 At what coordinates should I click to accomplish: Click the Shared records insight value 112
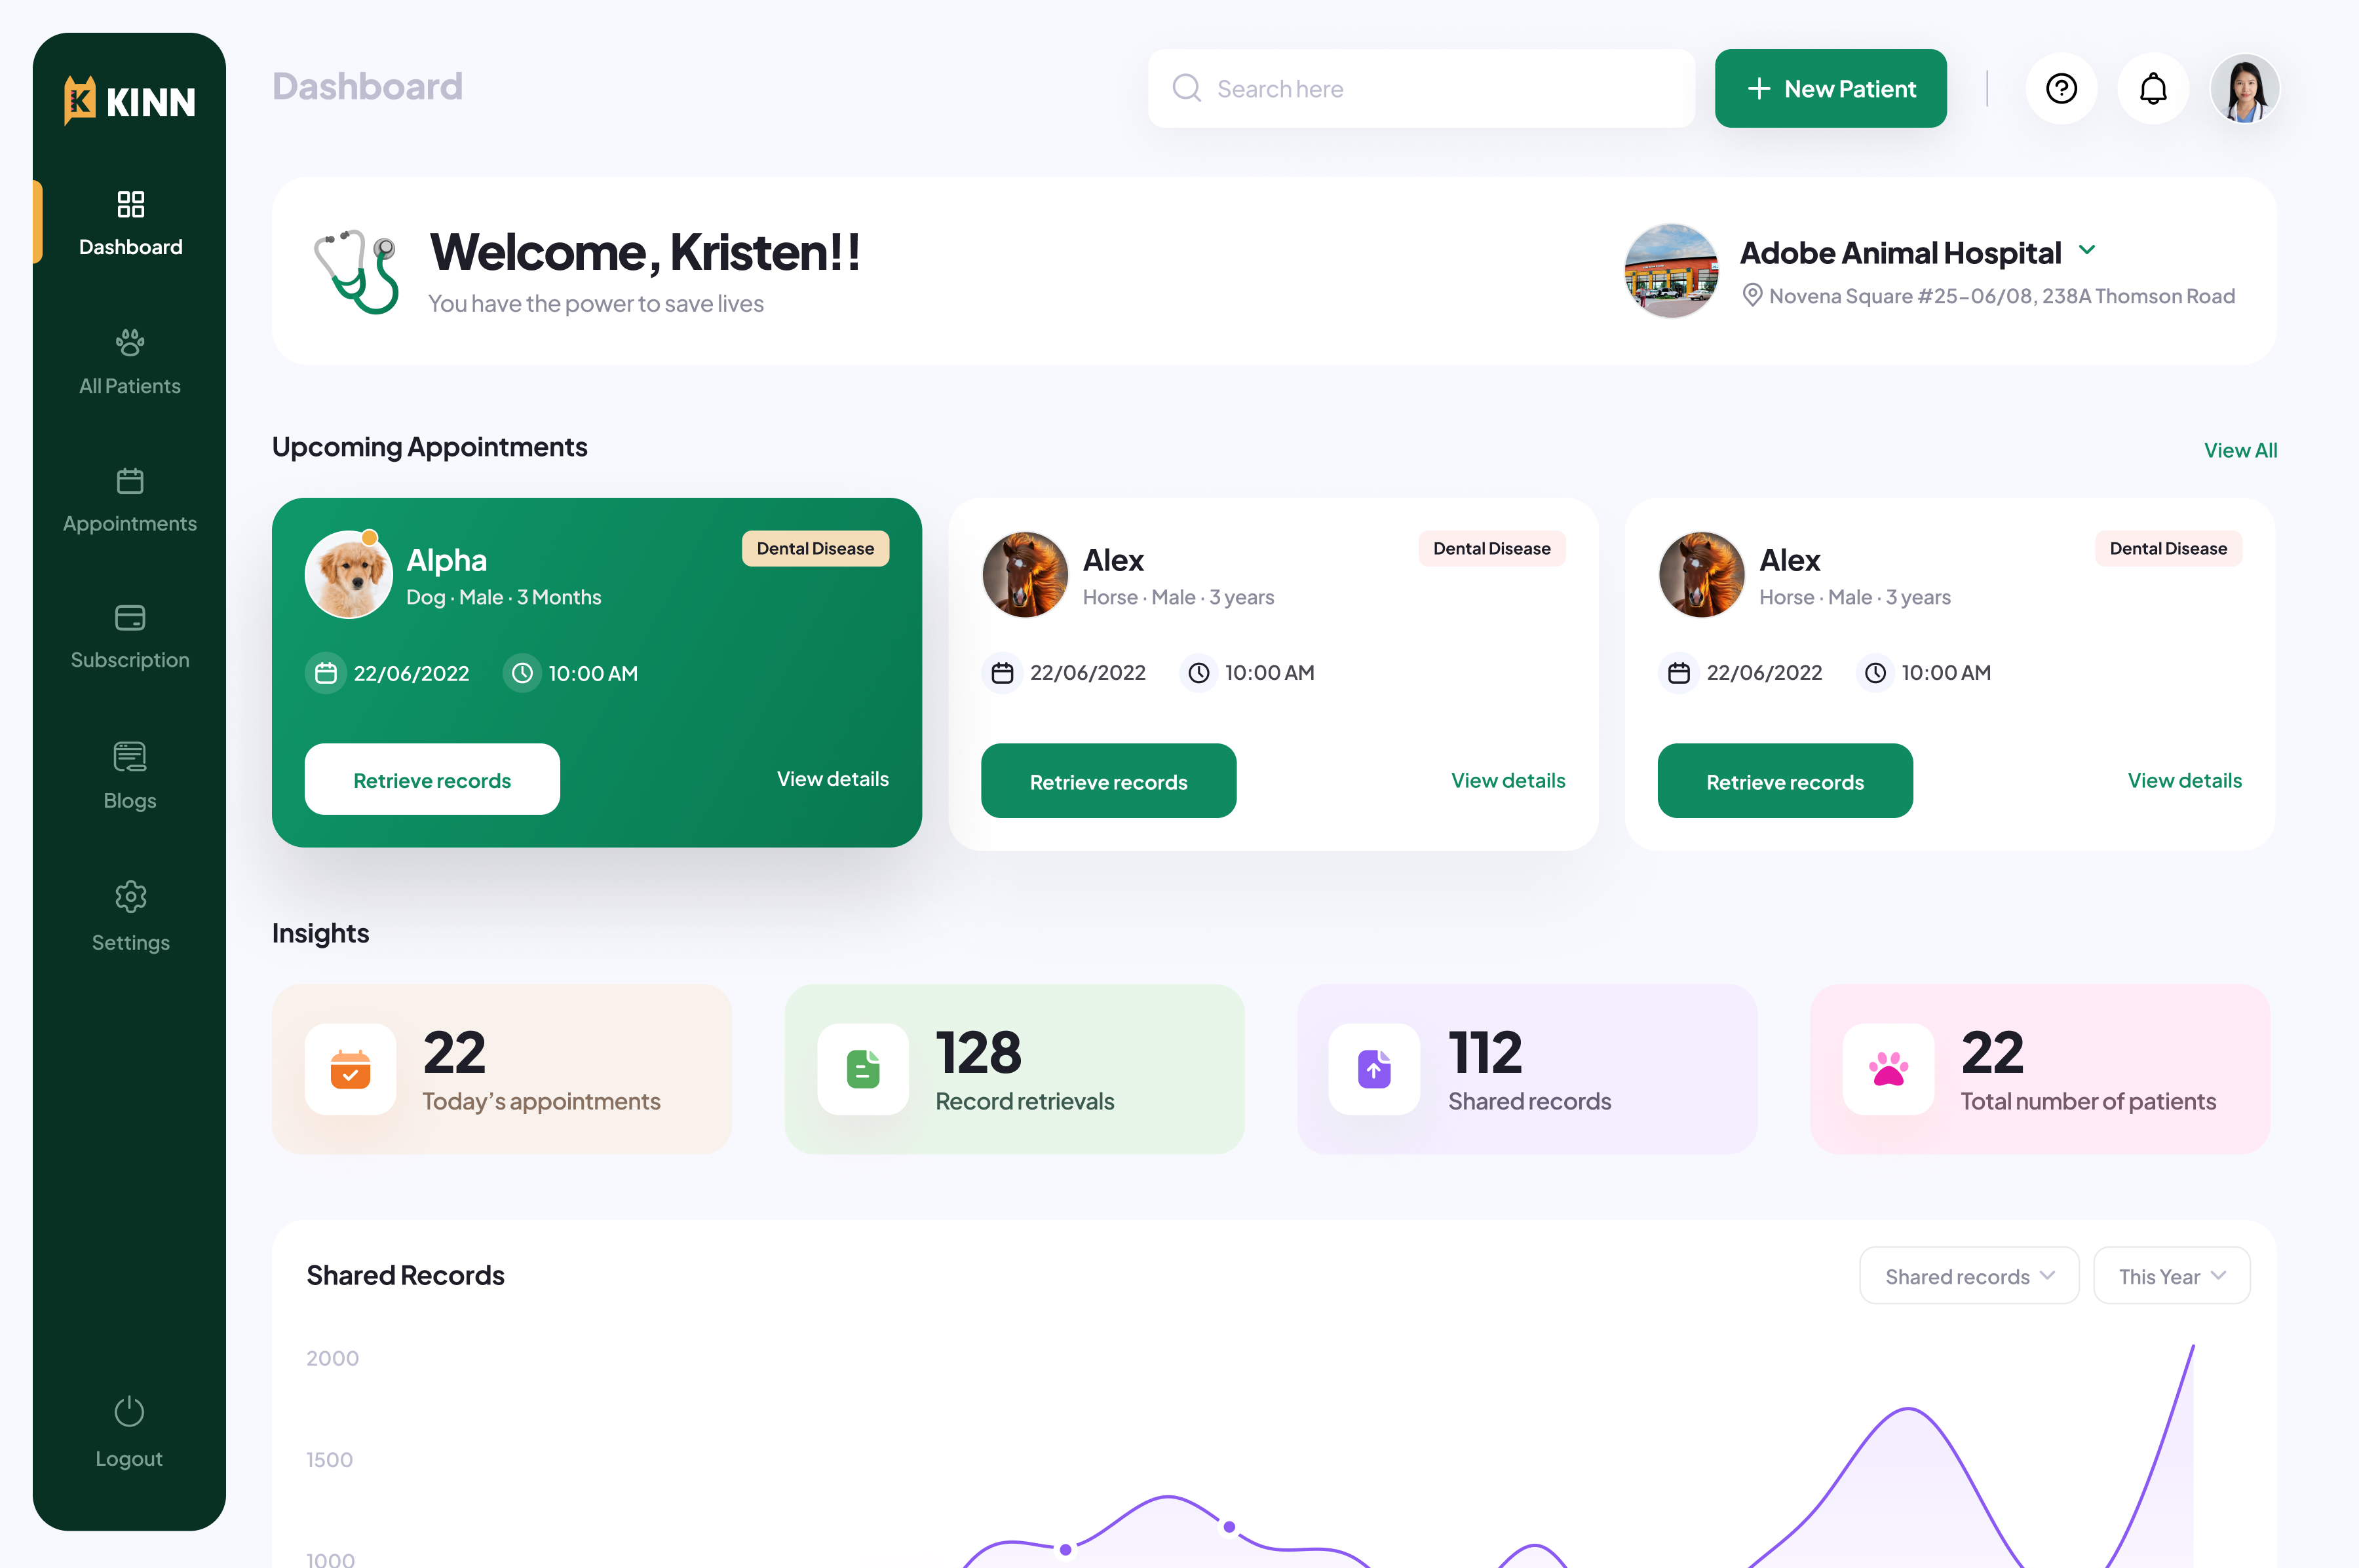click(1485, 1051)
